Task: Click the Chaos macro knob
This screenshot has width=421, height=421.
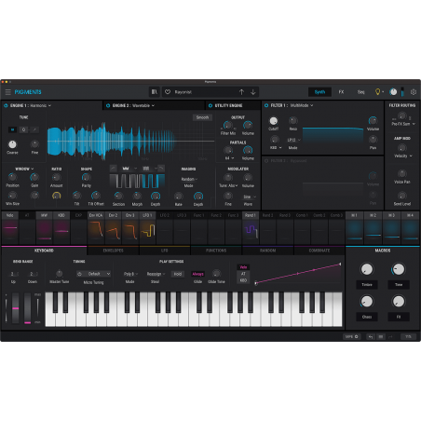Action: 367,302
